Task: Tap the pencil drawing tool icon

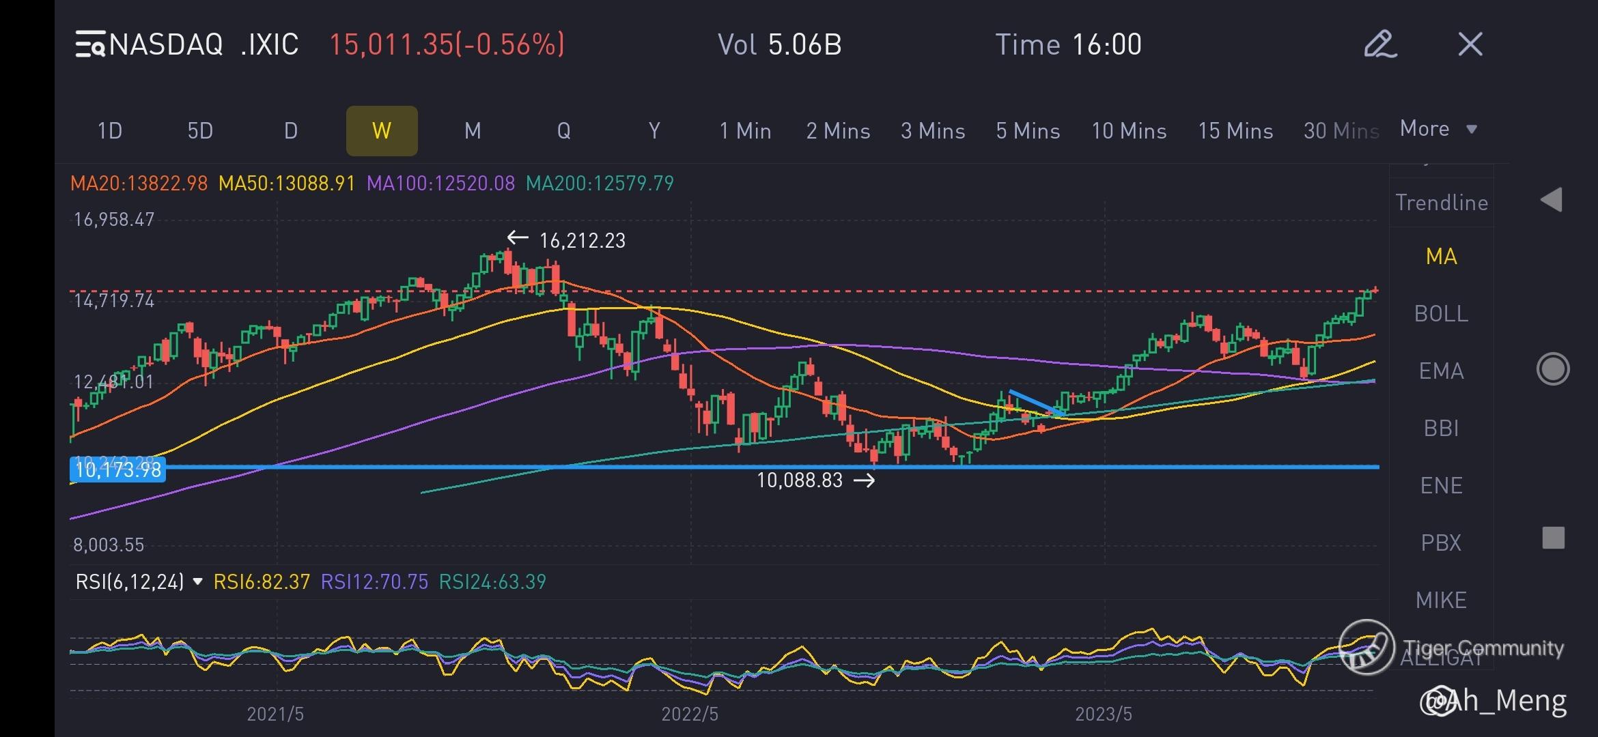Action: point(1380,44)
